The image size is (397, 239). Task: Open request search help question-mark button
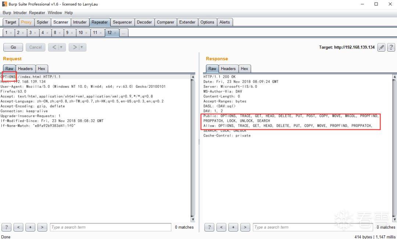(x=6, y=227)
